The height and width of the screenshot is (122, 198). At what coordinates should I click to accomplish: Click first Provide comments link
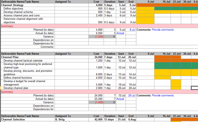163,30
